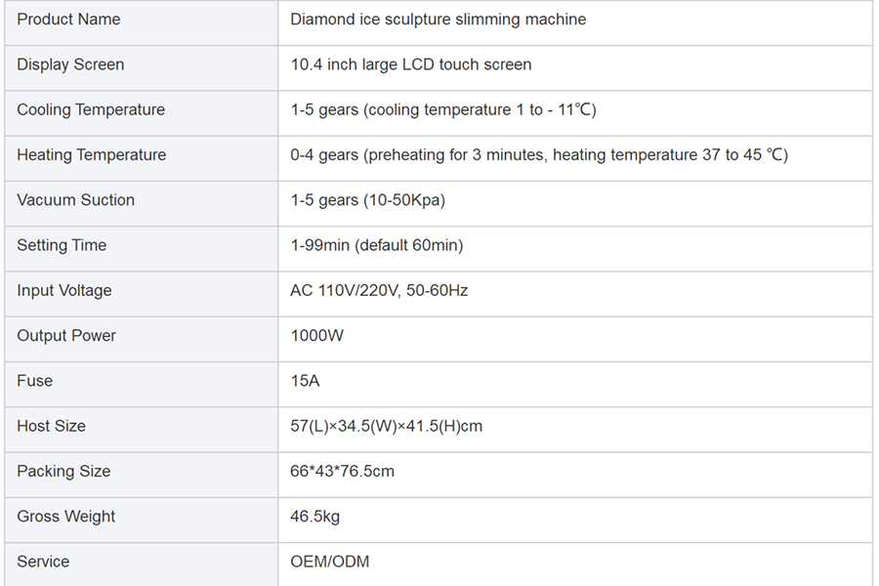Click "AC 110V/220V, 50-60Hz" value
Viewport: 879px width, 586px height.
click(x=379, y=290)
